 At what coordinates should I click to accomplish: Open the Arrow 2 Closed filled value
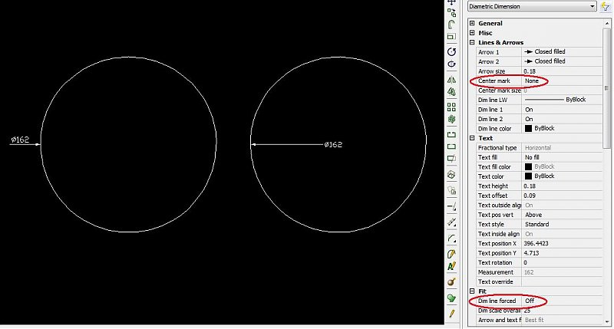pos(563,61)
